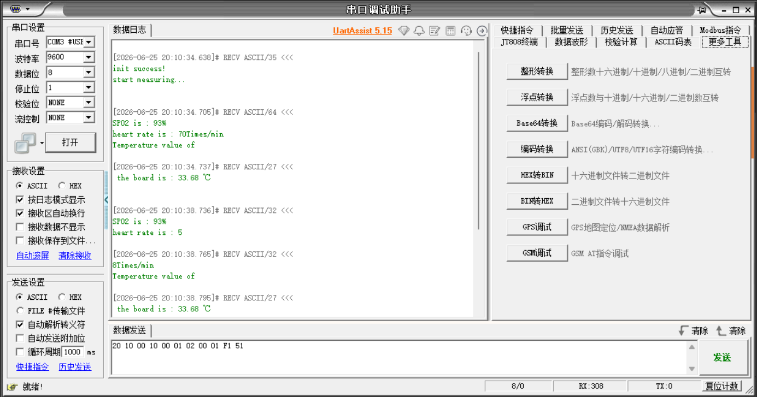Click the circled arrow icon
This screenshot has width=757, height=397.
(482, 31)
